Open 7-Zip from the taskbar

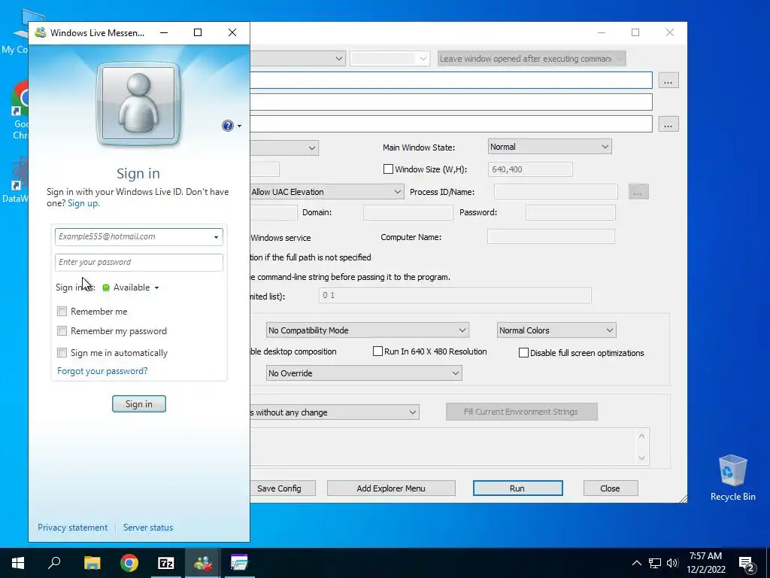click(166, 563)
